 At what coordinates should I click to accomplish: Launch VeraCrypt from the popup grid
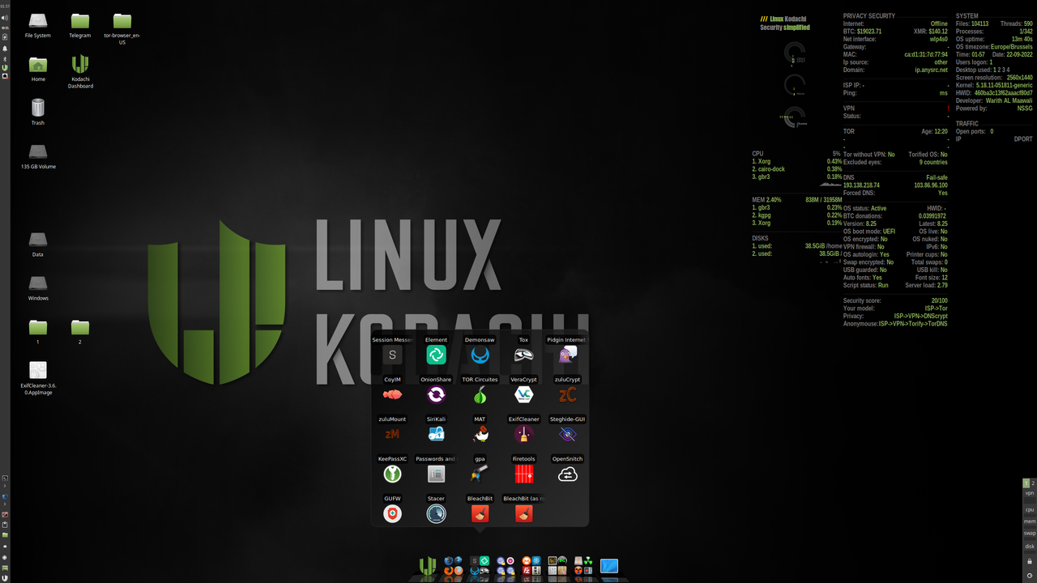[x=523, y=394]
